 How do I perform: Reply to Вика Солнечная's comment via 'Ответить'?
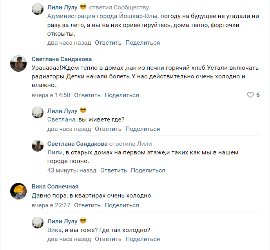pos(87,205)
